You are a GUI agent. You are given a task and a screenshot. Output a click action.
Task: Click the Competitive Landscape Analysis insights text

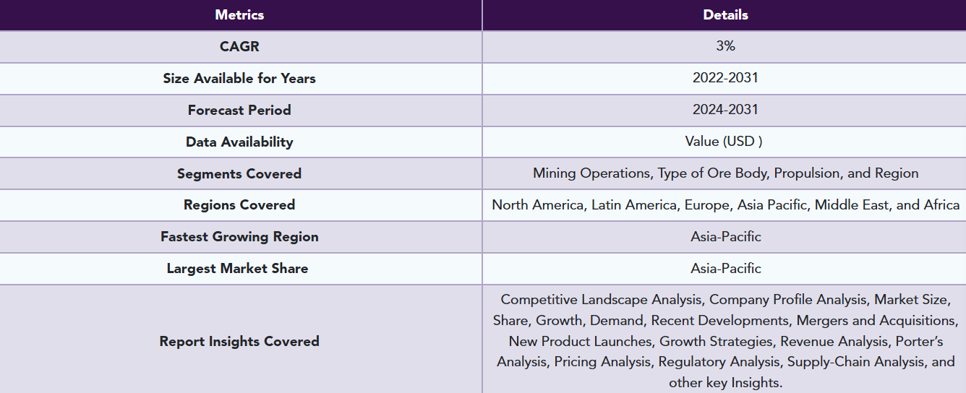pos(725,341)
